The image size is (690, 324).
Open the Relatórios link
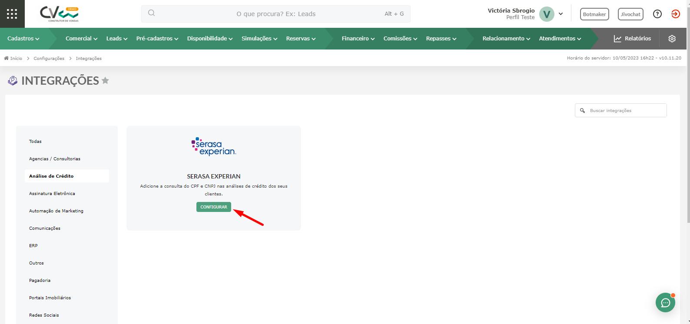coord(632,39)
